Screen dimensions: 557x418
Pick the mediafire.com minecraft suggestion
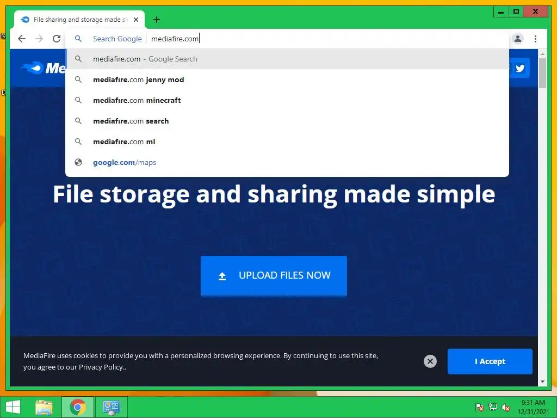pos(287,100)
